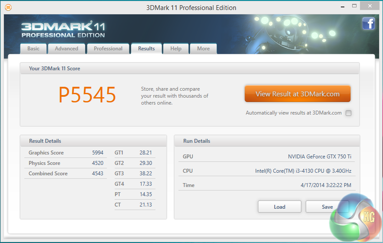Click the orange app icon in title bar
Image resolution: width=383 pixels, height=243 pixels.
8,7
